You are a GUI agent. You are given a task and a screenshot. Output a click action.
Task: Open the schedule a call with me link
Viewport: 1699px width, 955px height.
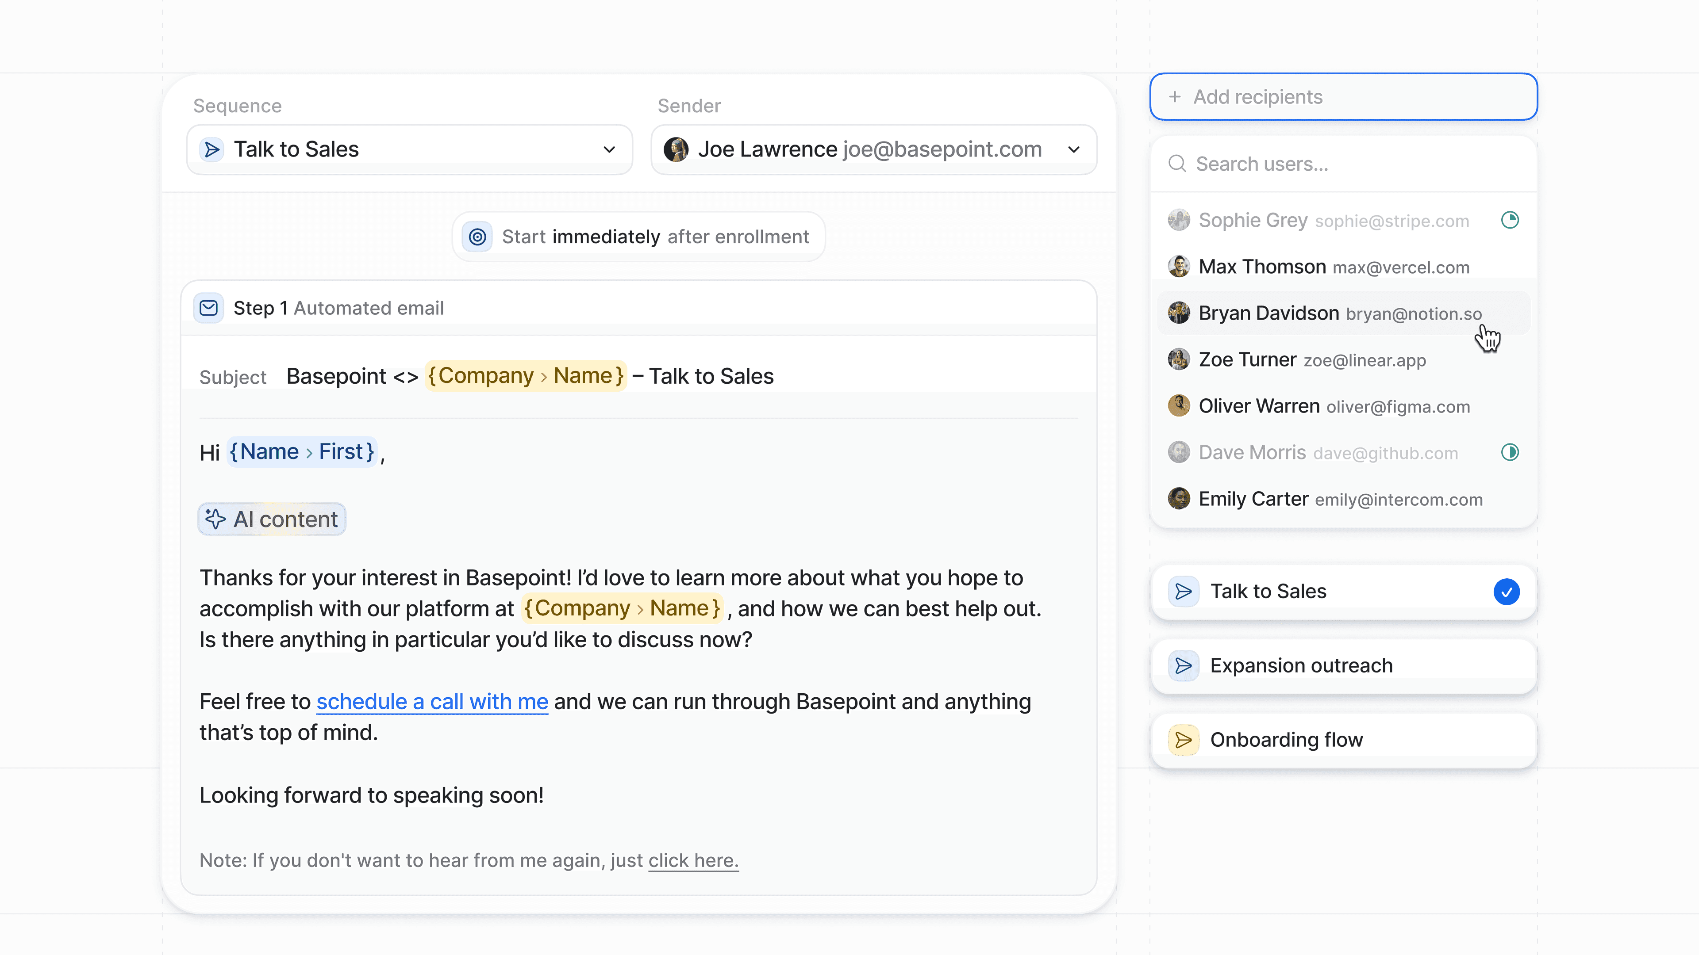coord(432,701)
